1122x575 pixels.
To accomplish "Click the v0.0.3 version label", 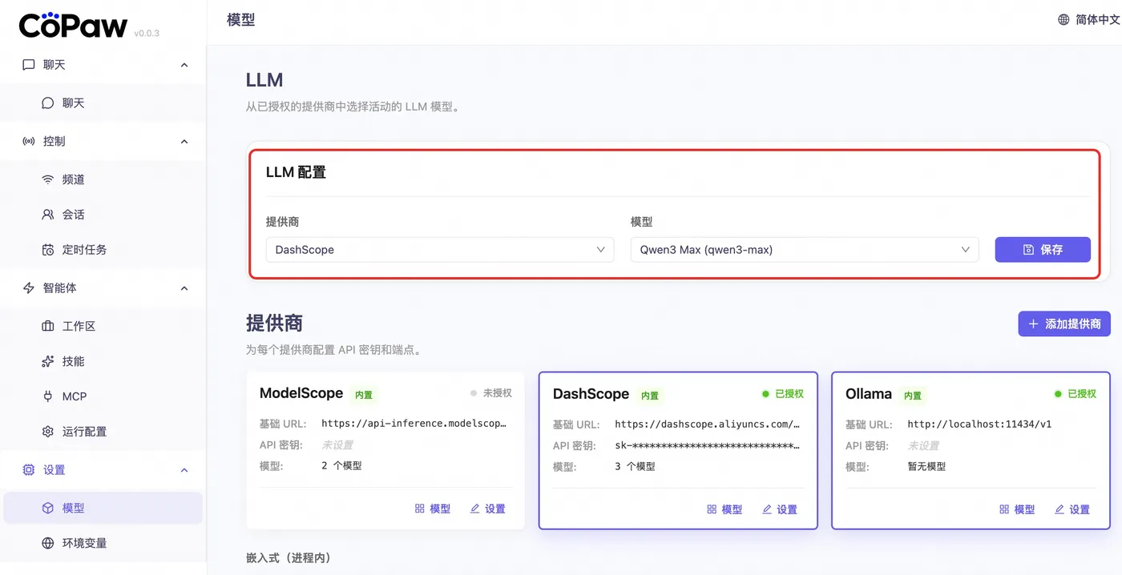I will pos(147,34).
